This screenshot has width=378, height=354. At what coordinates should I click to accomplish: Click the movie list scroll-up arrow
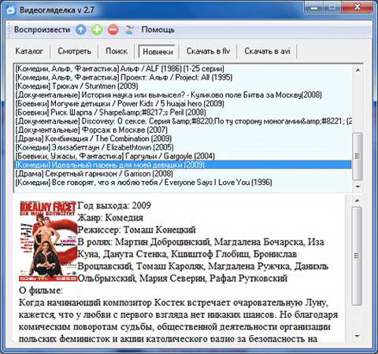pos(358,70)
